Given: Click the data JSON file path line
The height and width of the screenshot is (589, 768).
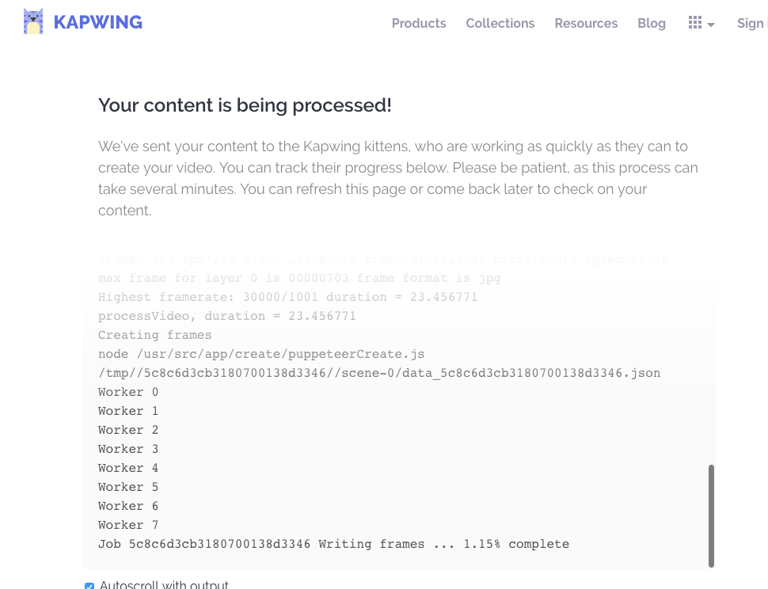Looking at the screenshot, I should click(378, 373).
